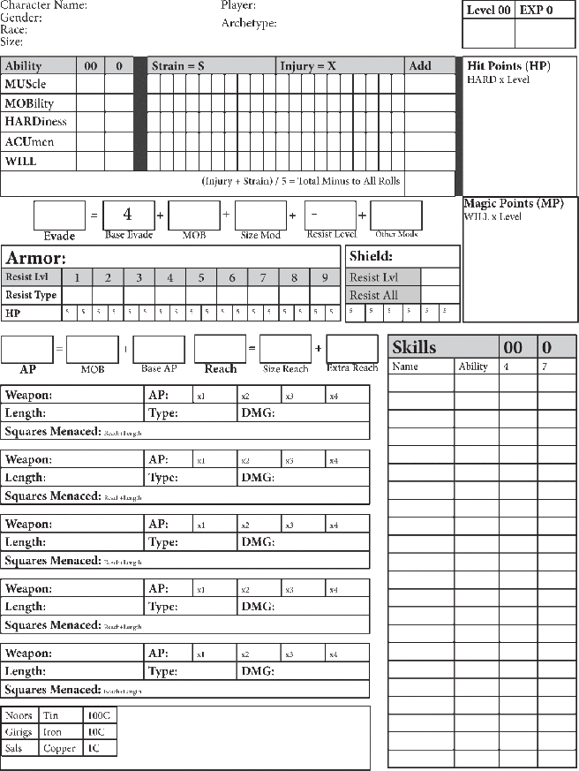Screen dimensions: 579x771
Task: Click the Armor: heading
Action: coord(36,258)
